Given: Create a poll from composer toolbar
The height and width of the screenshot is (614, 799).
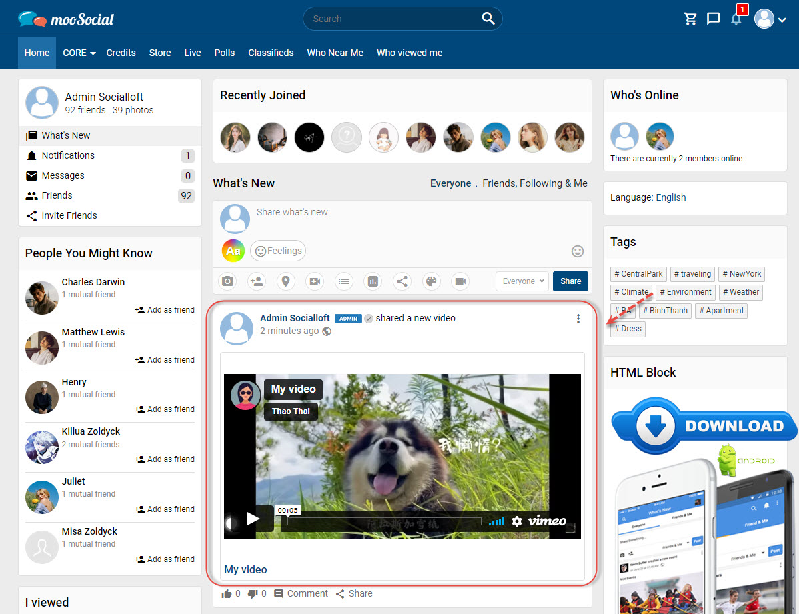Looking at the screenshot, I should coord(373,281).
